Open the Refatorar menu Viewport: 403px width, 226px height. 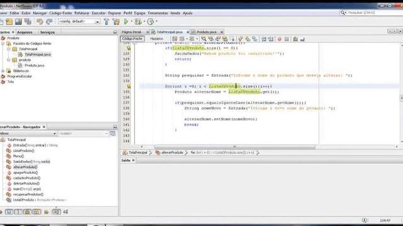tap(82, 13)
